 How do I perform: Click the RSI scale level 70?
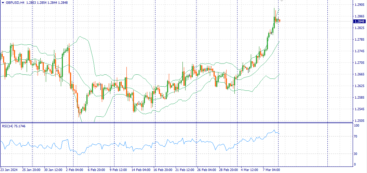(x=355, y=136)
